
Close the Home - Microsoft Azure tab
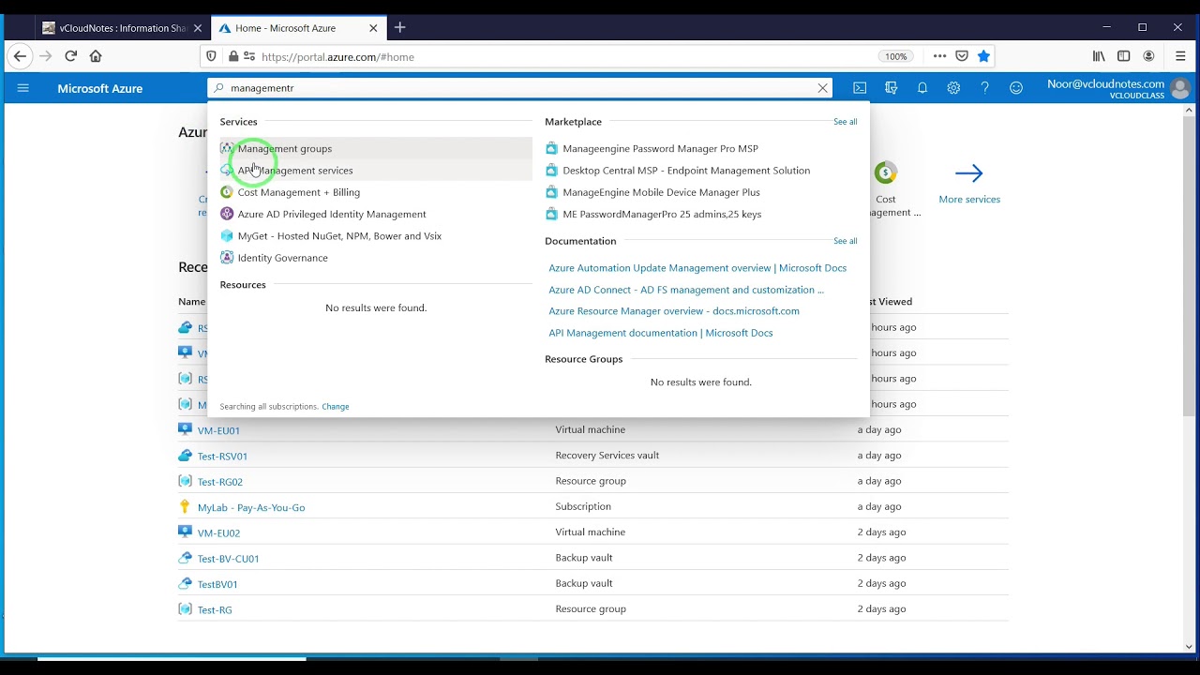point(373,28)
